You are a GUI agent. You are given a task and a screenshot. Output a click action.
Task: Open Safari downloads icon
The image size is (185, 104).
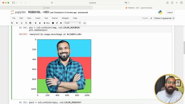(x=167, y=3)
